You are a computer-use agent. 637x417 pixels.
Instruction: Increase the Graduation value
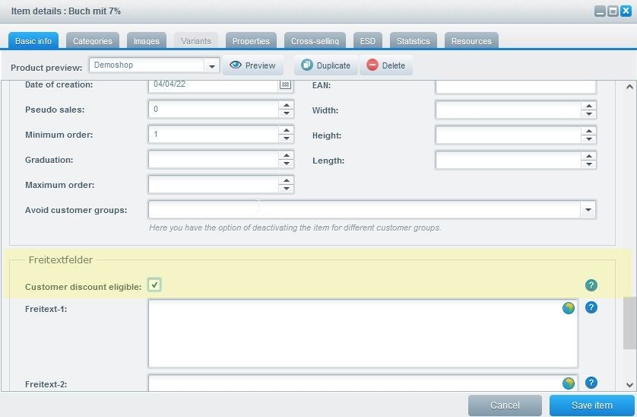287,155
